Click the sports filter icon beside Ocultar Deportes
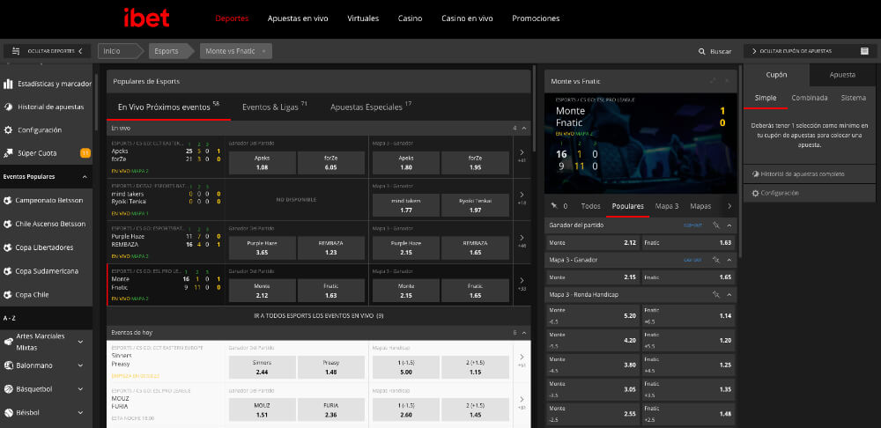Image resolution: width=881 pixels, height=428 pixels. pyautogui.click(x=16, y=51)
